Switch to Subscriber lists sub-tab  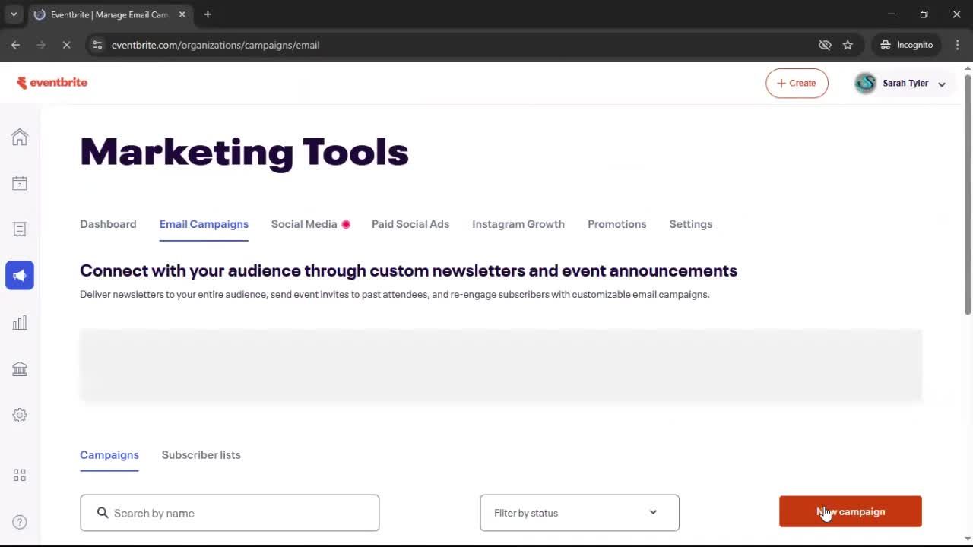[x=201, y=455]
